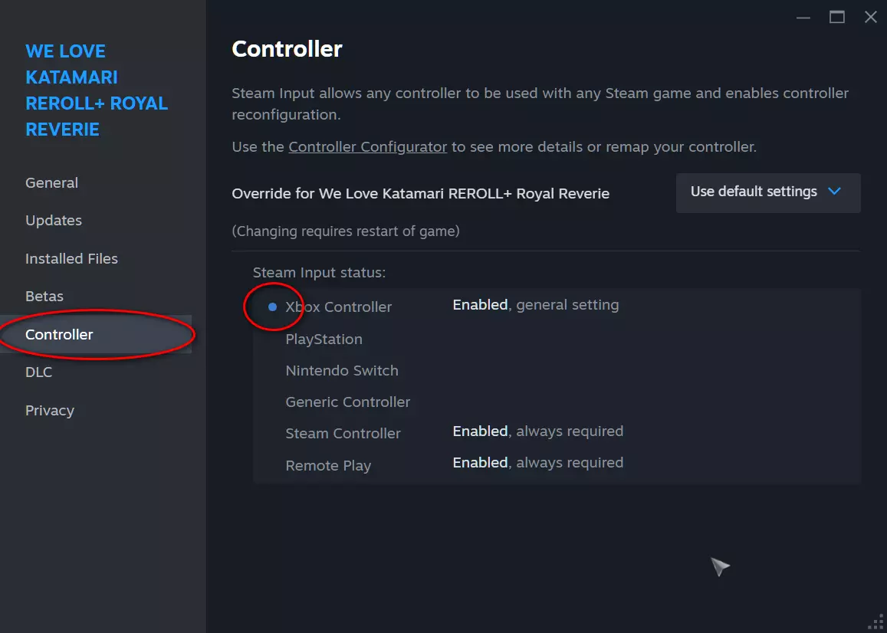Viewport: 887px width, 633px height.
Task: Go to Installed Files section
Action: pos(71,259)
